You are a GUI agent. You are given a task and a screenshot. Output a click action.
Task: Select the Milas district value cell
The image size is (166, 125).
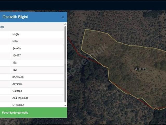[x=37, y=41]
